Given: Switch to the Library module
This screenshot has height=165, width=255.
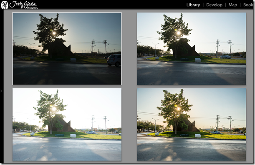Looking at the screenshot, I should 193,5.
